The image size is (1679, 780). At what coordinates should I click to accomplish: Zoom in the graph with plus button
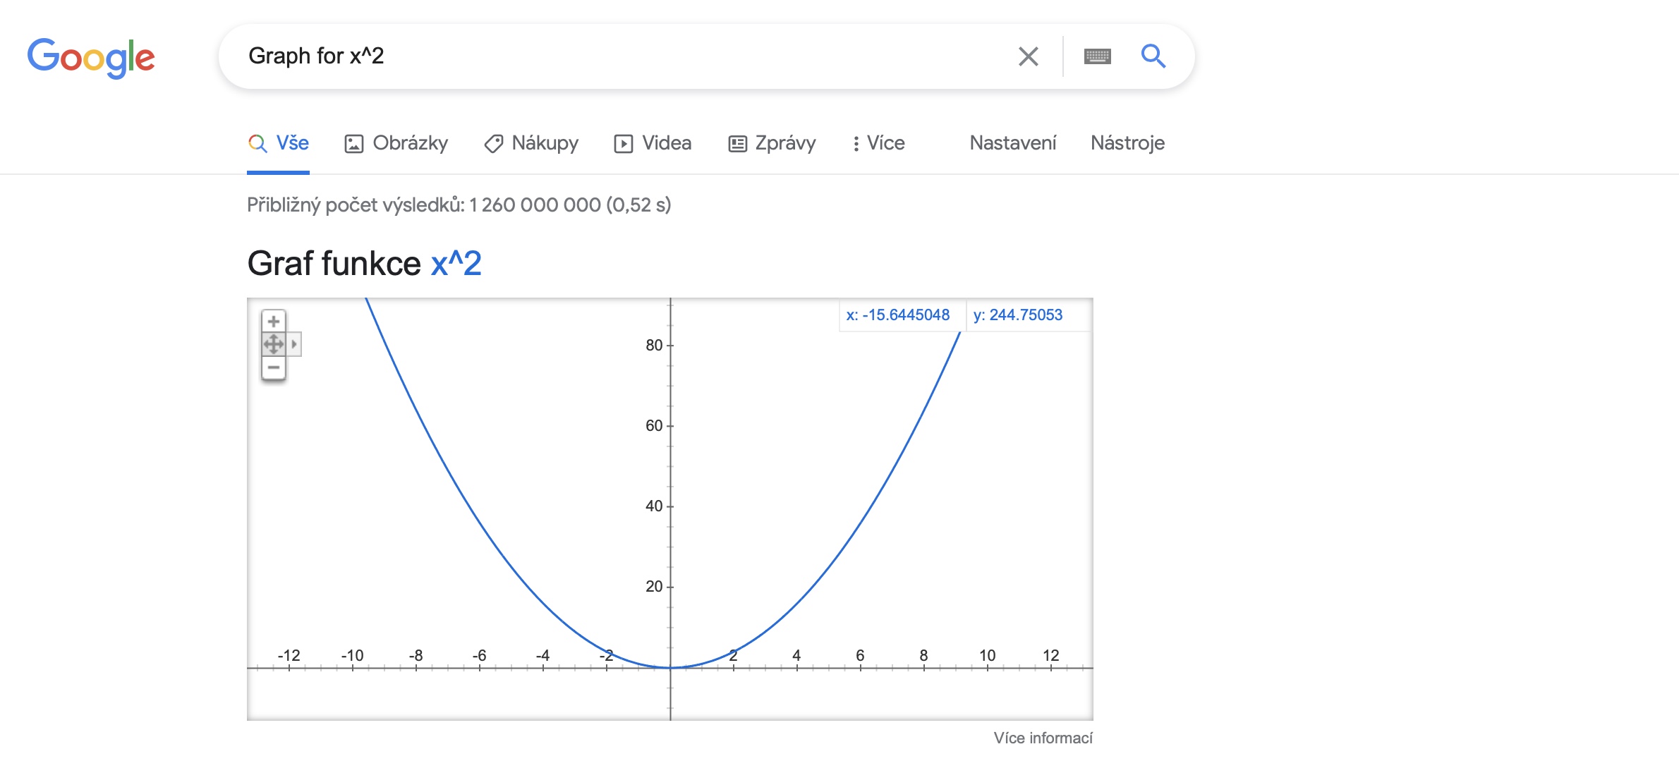(274, 322)
